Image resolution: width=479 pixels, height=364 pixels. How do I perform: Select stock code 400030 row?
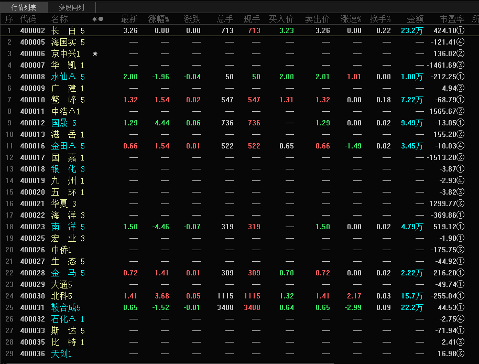pyautogui.click(x=32, y=296)
